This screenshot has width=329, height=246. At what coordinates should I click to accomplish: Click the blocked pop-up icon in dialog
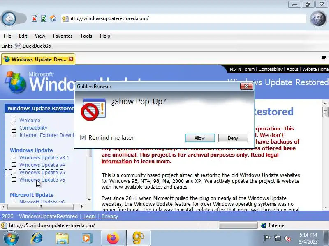(93, 109)
